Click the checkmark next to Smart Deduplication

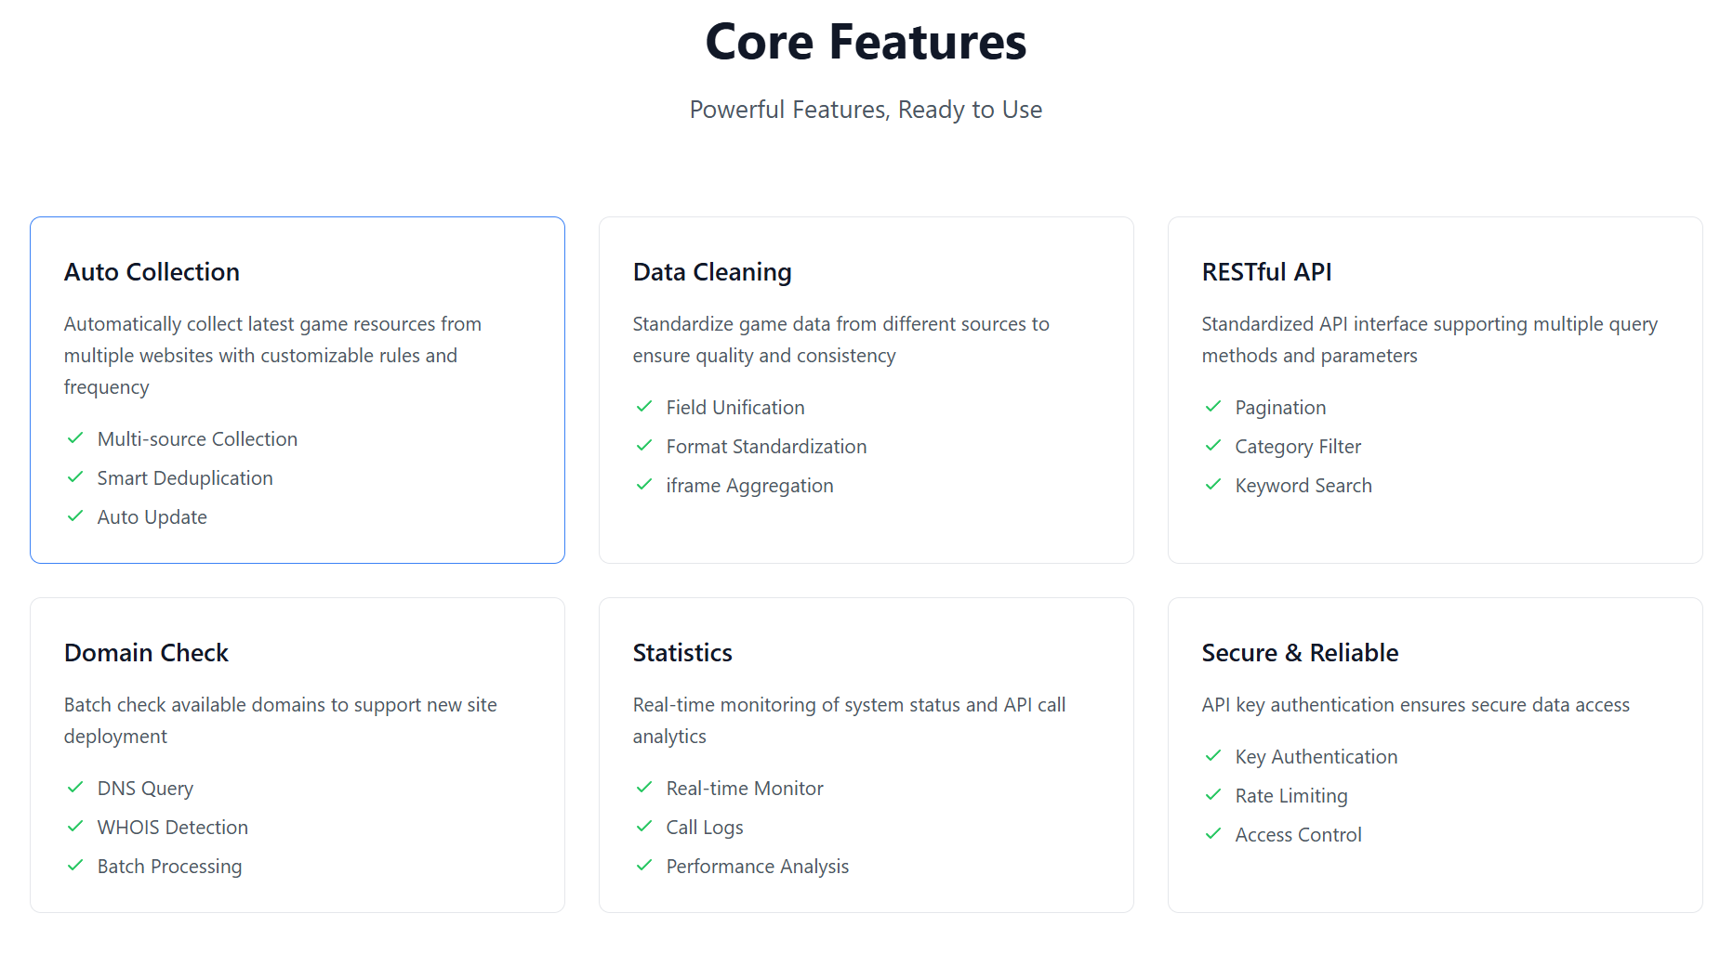[75, 477]
